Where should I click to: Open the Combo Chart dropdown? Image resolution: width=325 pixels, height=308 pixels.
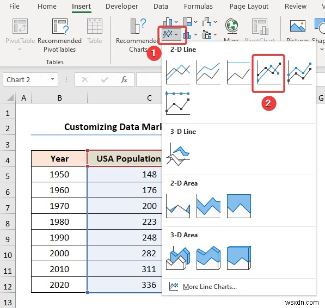coord(210,35)
